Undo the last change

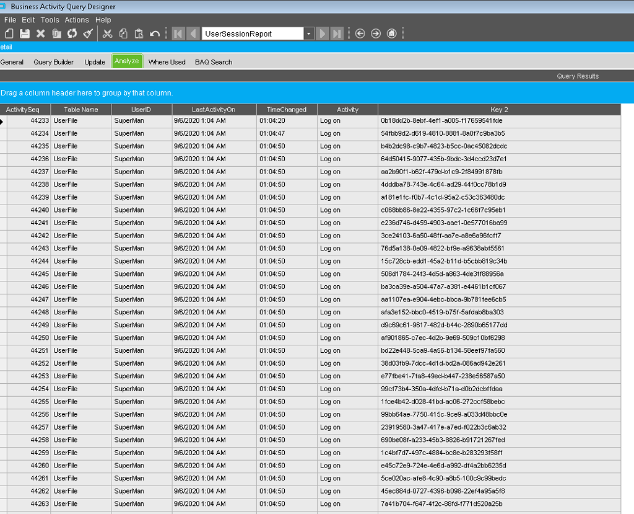click(155, 33)
